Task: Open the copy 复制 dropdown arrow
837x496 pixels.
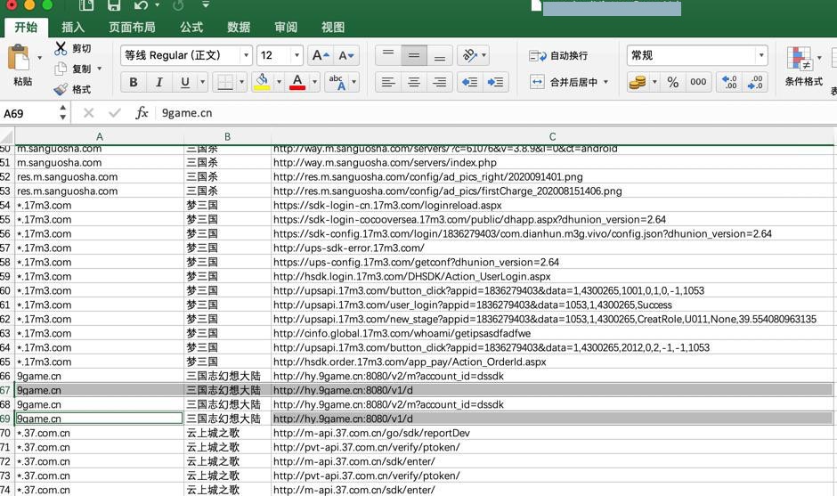Action: coord(100,69)
